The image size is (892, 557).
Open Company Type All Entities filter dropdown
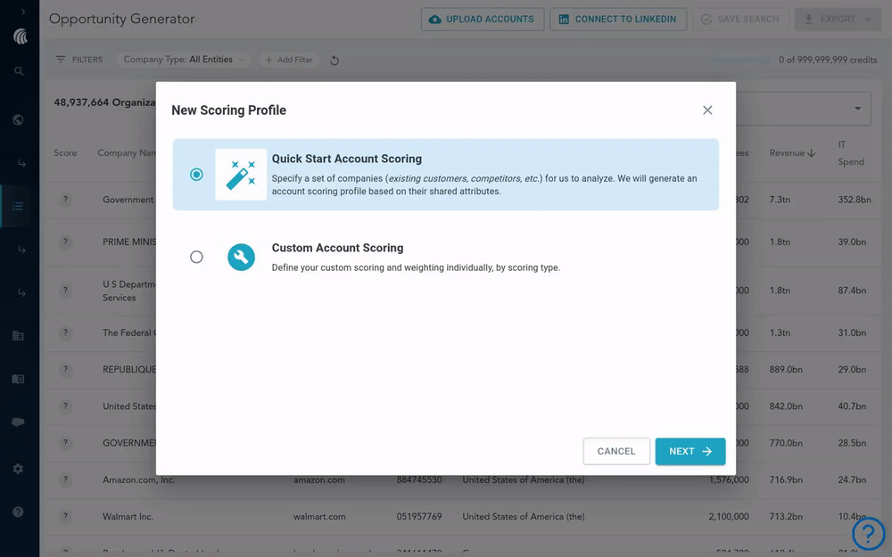click(x=184, y=60)
